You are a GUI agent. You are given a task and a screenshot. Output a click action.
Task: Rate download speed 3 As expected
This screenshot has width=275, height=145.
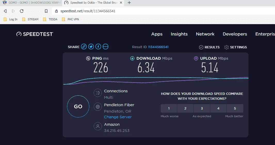(x=202, y=108)
